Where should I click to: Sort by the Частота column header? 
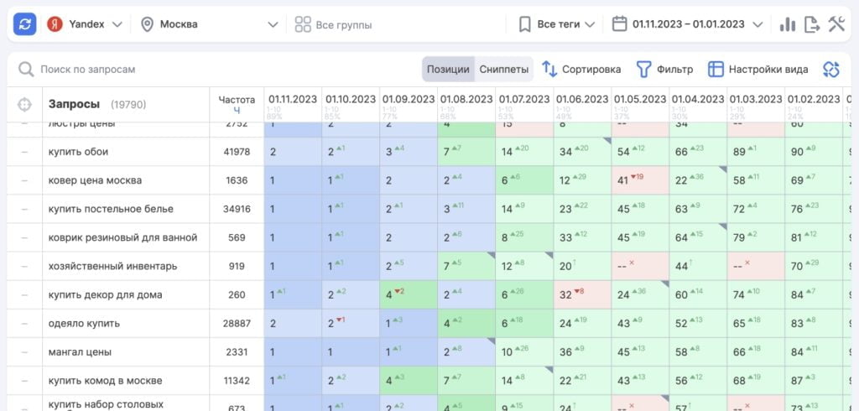tap(236, 104)
